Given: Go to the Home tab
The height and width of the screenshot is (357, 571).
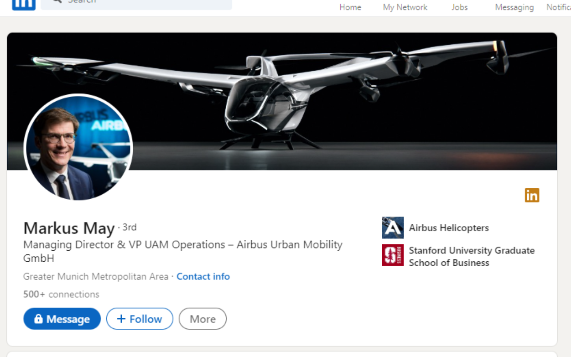Looking at the screenshot, I should [x=350, y=7].
